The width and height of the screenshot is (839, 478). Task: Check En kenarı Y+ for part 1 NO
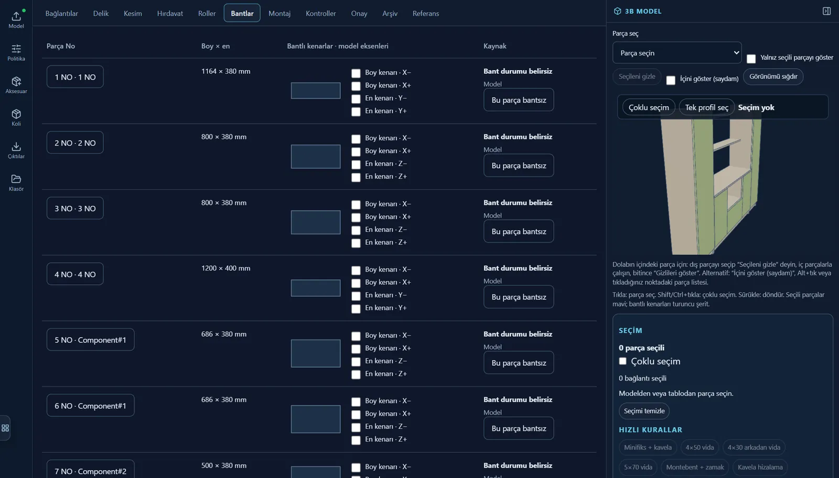pyautogui.click(x=356, y=112)
